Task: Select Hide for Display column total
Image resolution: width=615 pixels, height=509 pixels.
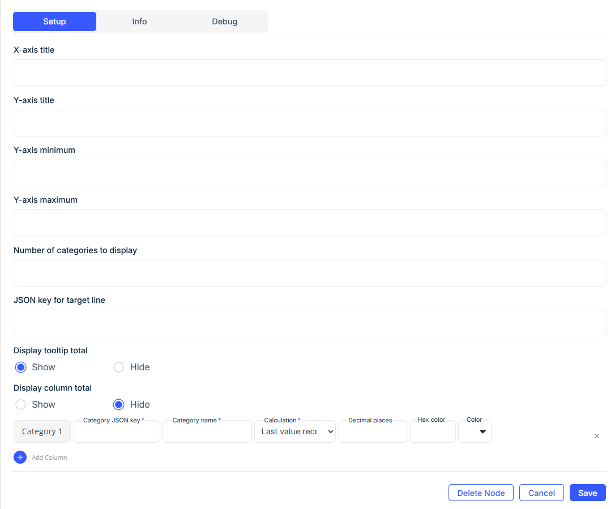Action: pos(118,404)
